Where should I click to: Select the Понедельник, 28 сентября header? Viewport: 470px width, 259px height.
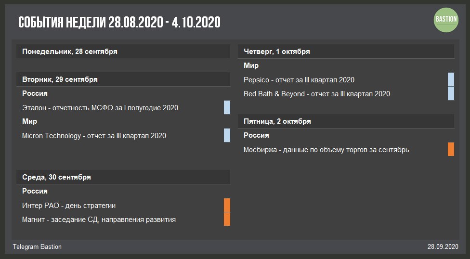[x=123, y=52]
